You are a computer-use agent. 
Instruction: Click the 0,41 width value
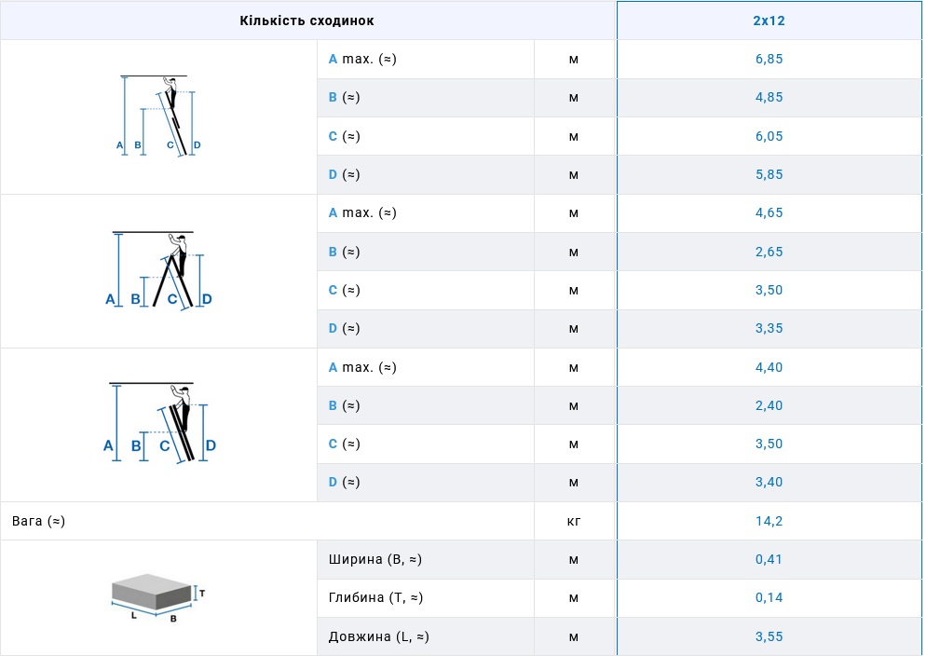pos(769,560)
